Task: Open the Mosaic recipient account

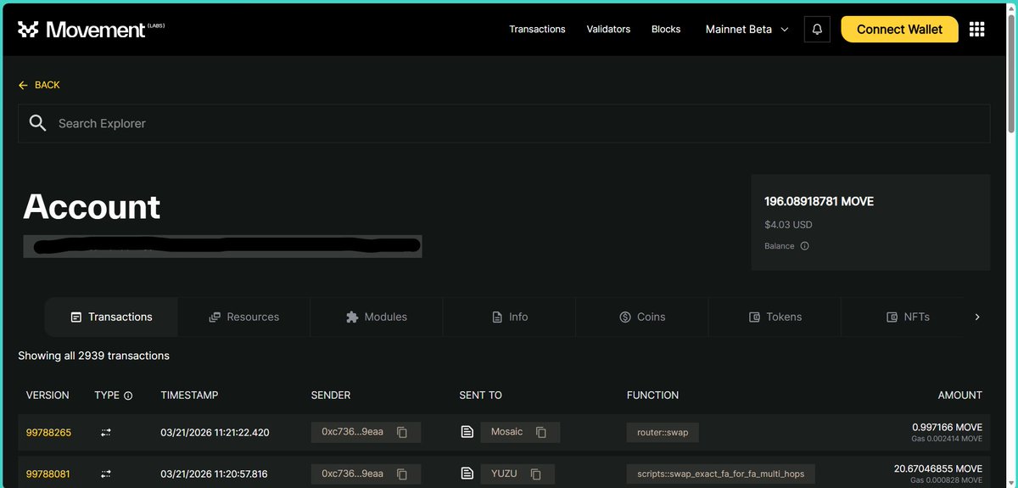Action: pyautogui.click(x=507, y=432)
